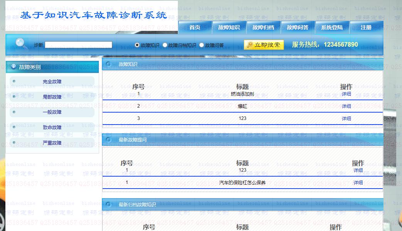Choose 局部故障 category in sidebar
This screenshot has height=231, width=402.
pyautogui.click(x=52, y=97)
